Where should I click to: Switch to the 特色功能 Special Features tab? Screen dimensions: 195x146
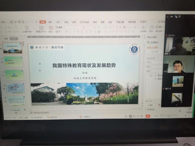click(x=132, y=22)
